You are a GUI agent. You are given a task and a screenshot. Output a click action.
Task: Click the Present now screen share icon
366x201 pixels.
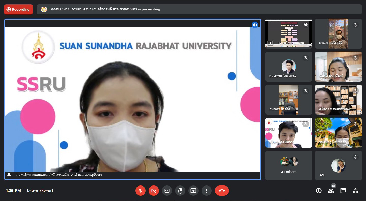click(193, 191)
